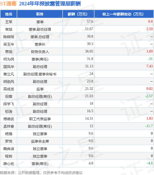This screenshot has width=154, height=175.
Task: Click the change value -31
Action: pyautogui.click(x=150, y=59)
